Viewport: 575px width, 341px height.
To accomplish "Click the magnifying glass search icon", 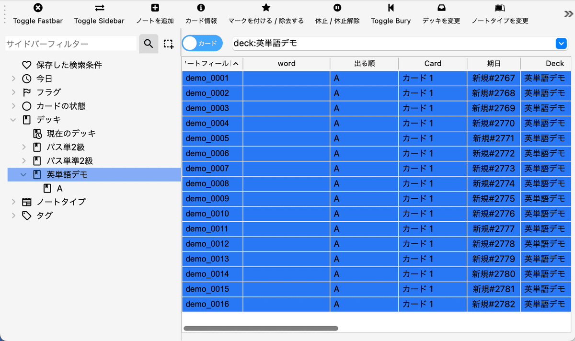I will pos(149,44).
